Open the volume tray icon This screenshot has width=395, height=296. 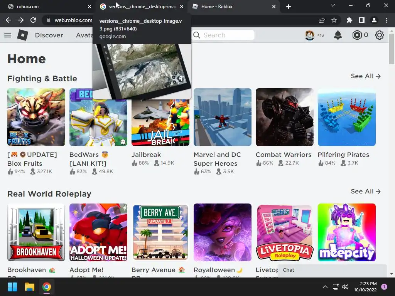(x=345, y=287)
